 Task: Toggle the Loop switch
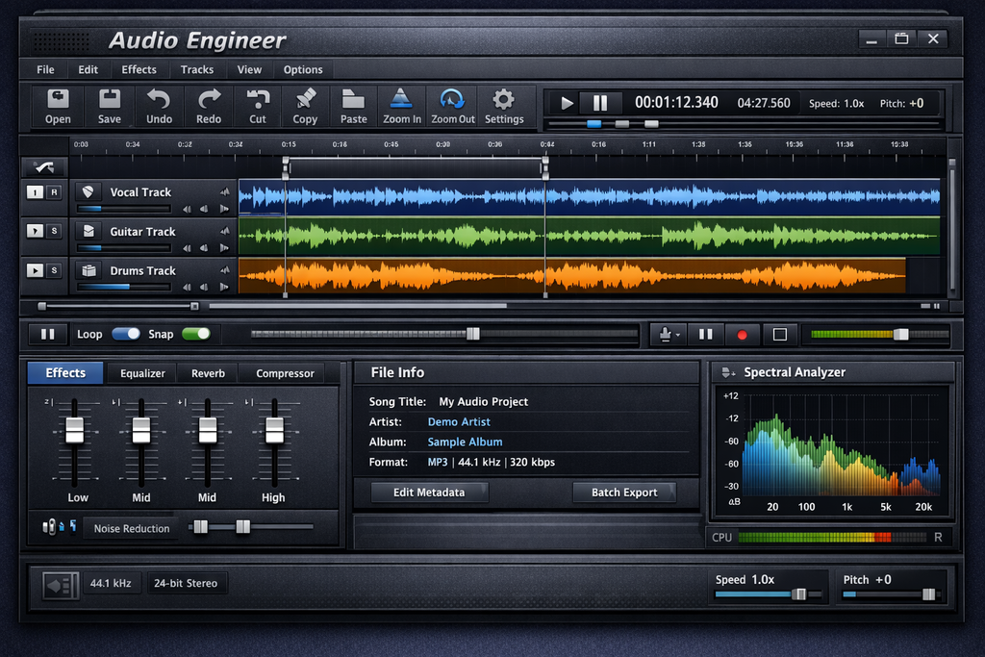[x=126, y=334]
